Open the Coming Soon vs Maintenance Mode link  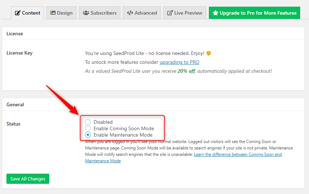(x=238, y=154)
